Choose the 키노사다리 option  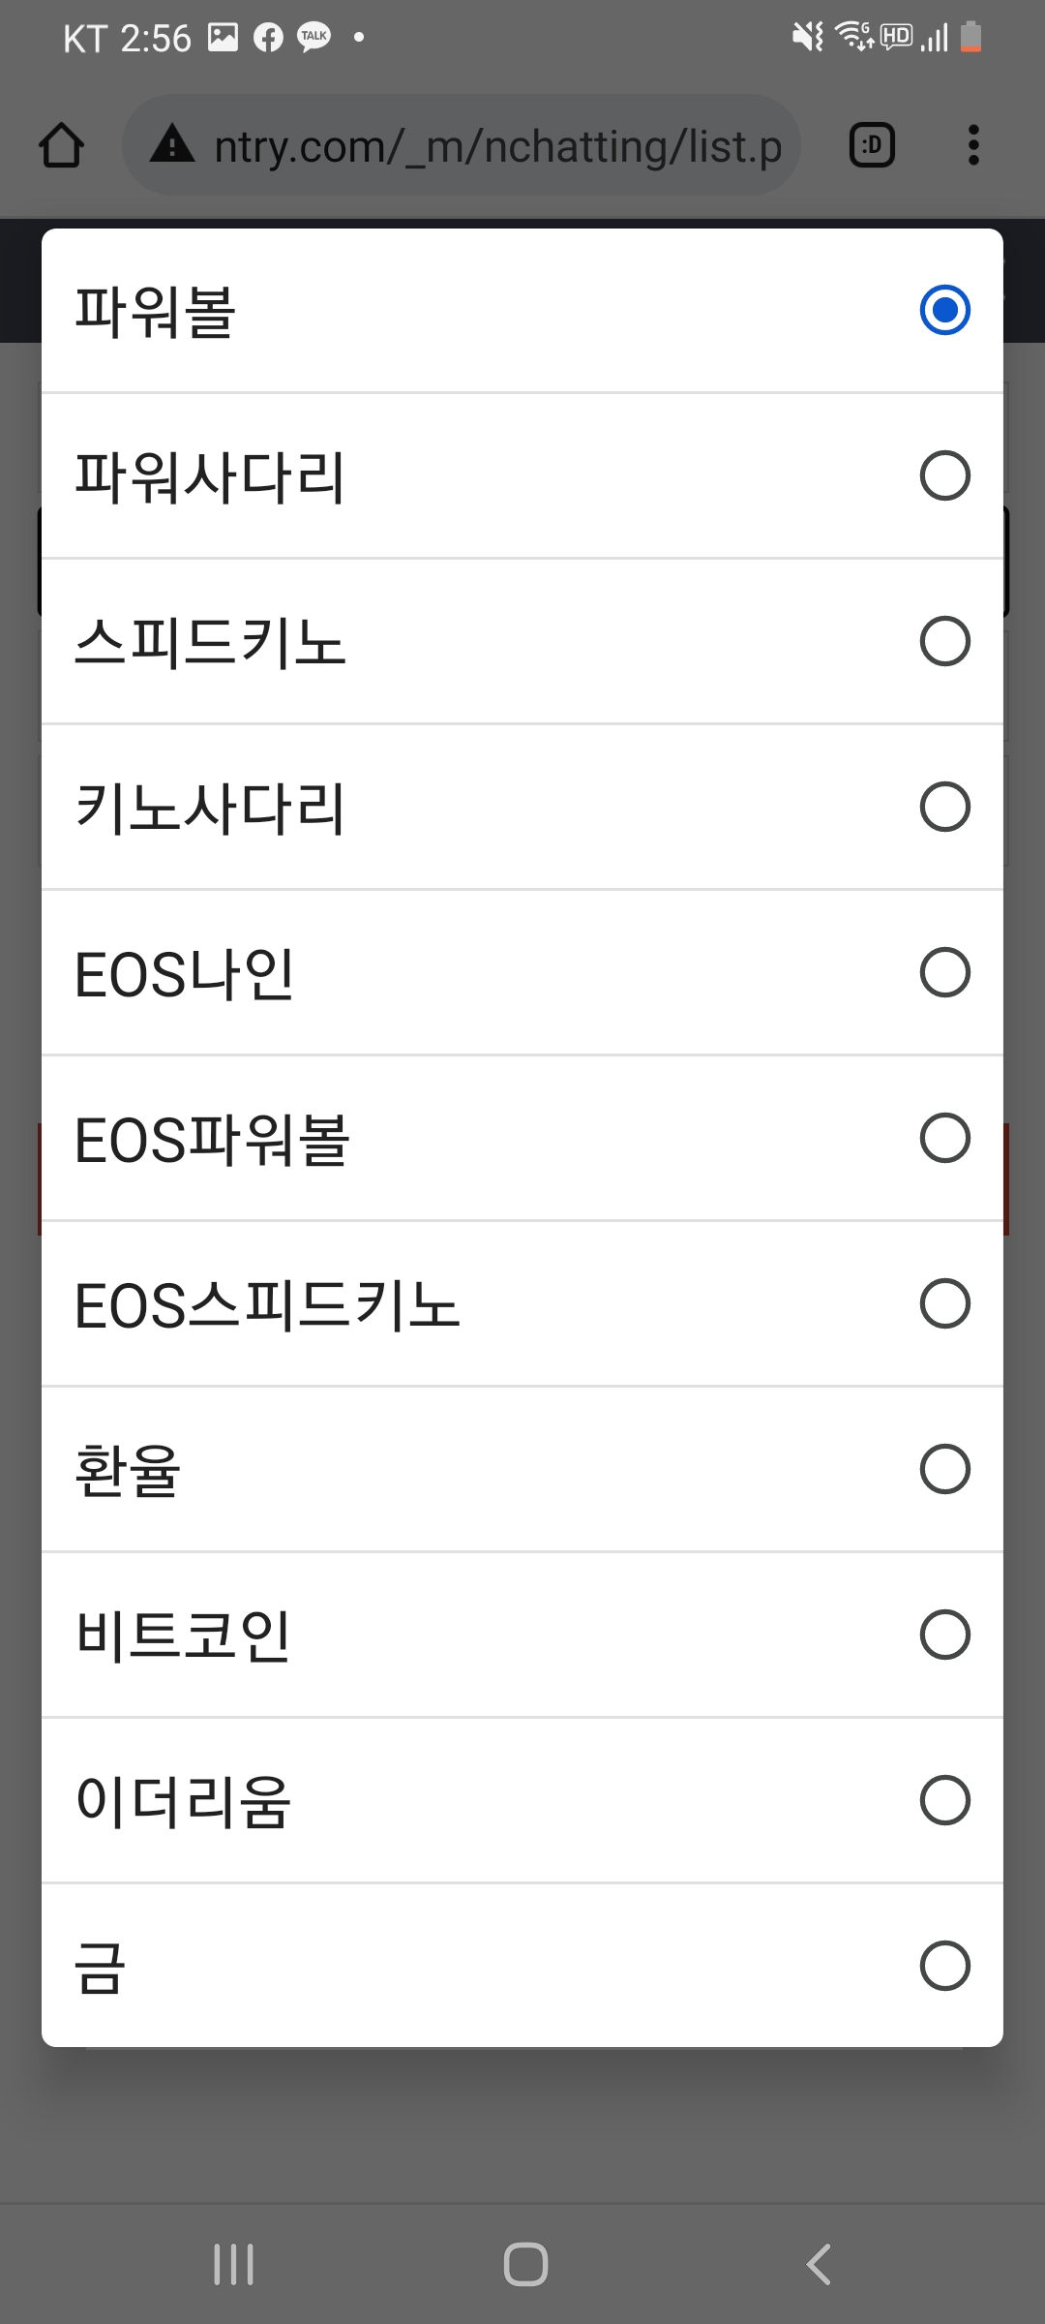522,807
